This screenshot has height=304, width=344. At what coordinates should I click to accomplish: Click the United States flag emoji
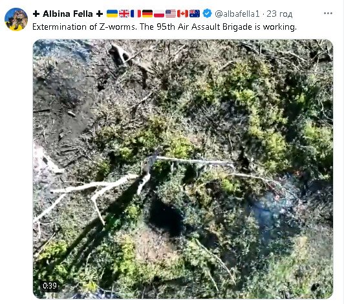(171, 14)
